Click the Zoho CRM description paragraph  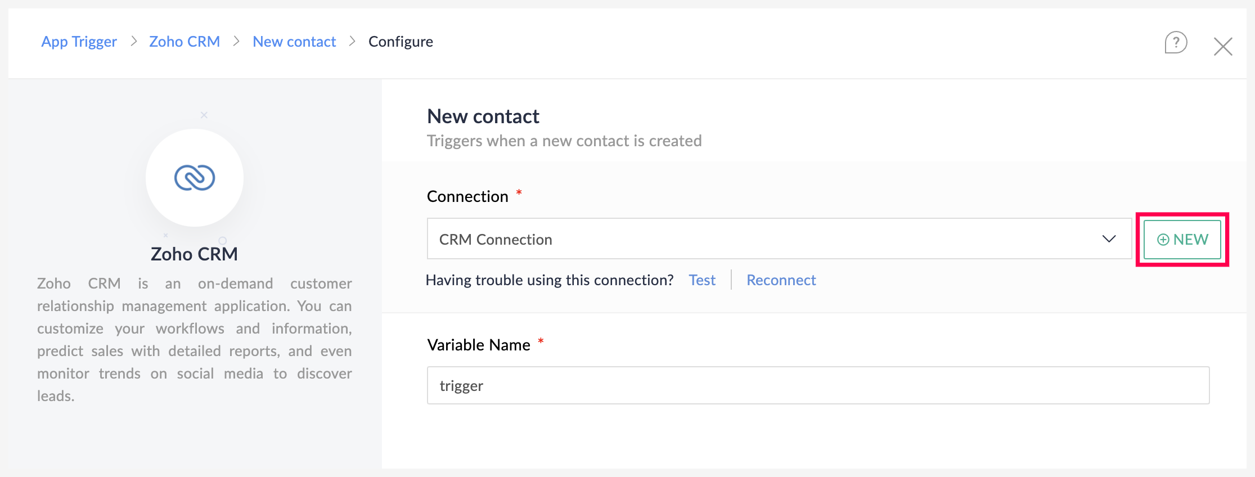click(x=195, y=339)
